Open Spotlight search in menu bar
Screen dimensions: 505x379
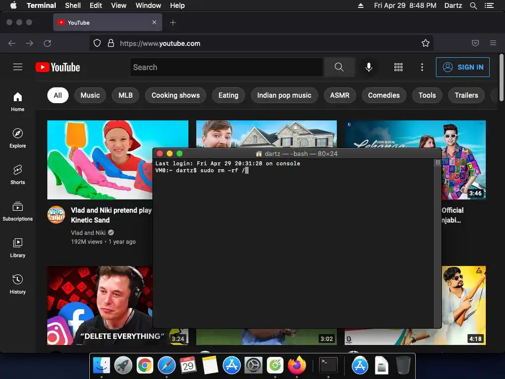point(473,5)
